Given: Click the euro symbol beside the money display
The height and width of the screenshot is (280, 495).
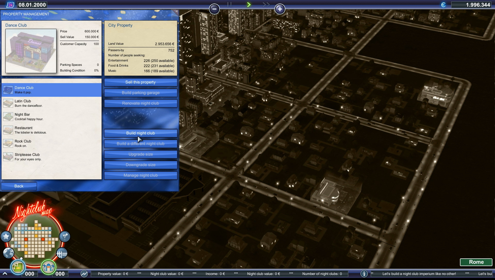Looking at the screenshot, I should click(443, 4).
